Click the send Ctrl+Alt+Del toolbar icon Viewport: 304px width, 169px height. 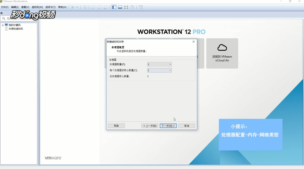pos(85,7)
